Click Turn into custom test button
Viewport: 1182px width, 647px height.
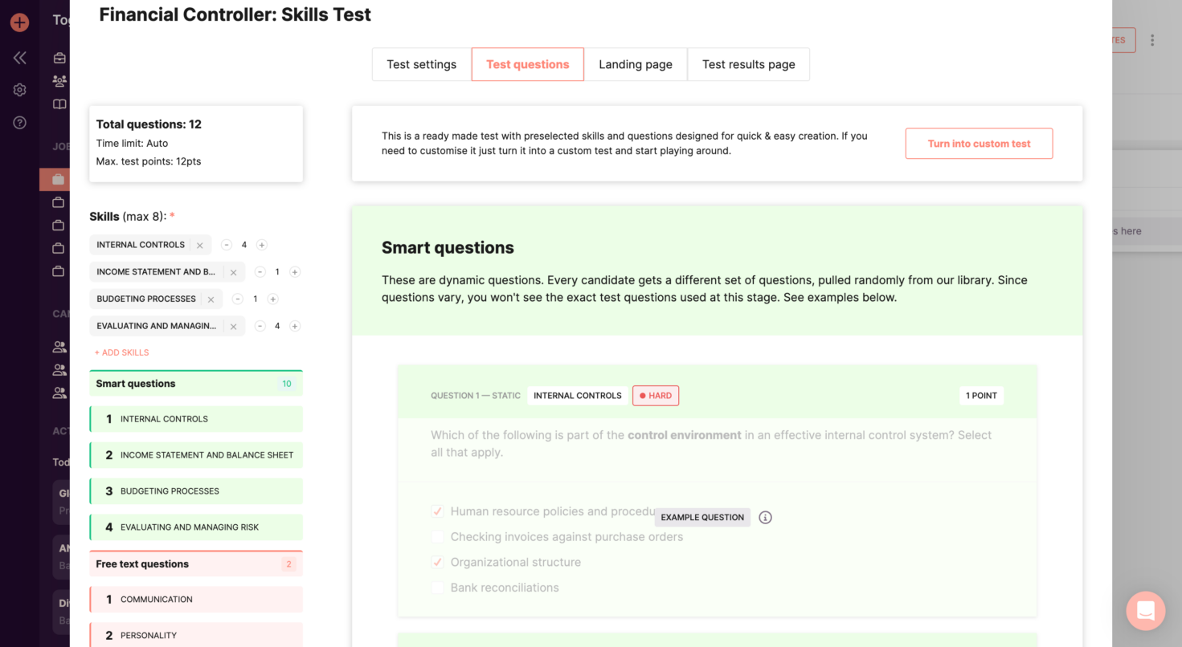[x=978, y=144]
